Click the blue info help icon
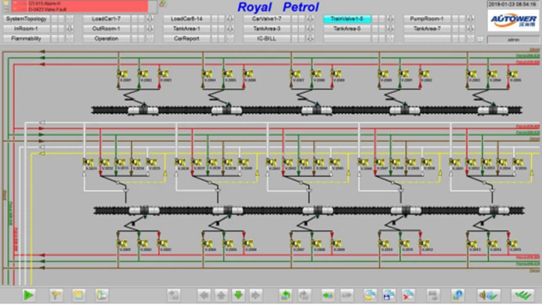Image resolution: width=542 pixels, height=305 pixels. click(457, 295)
